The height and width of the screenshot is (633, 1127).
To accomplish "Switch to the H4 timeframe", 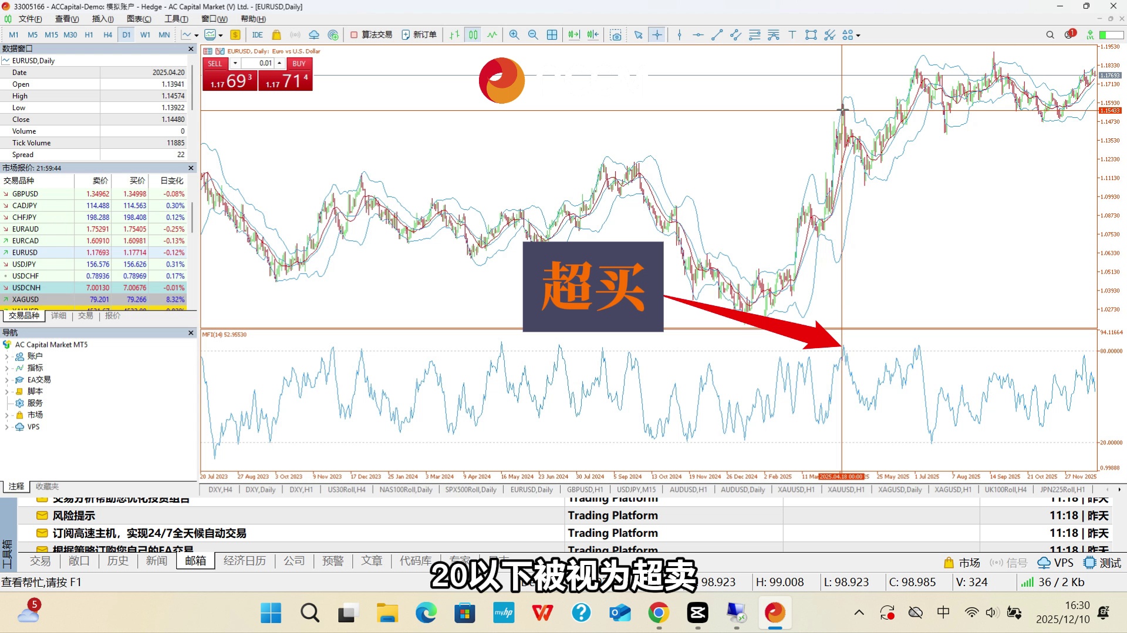I will coord(107,35).
